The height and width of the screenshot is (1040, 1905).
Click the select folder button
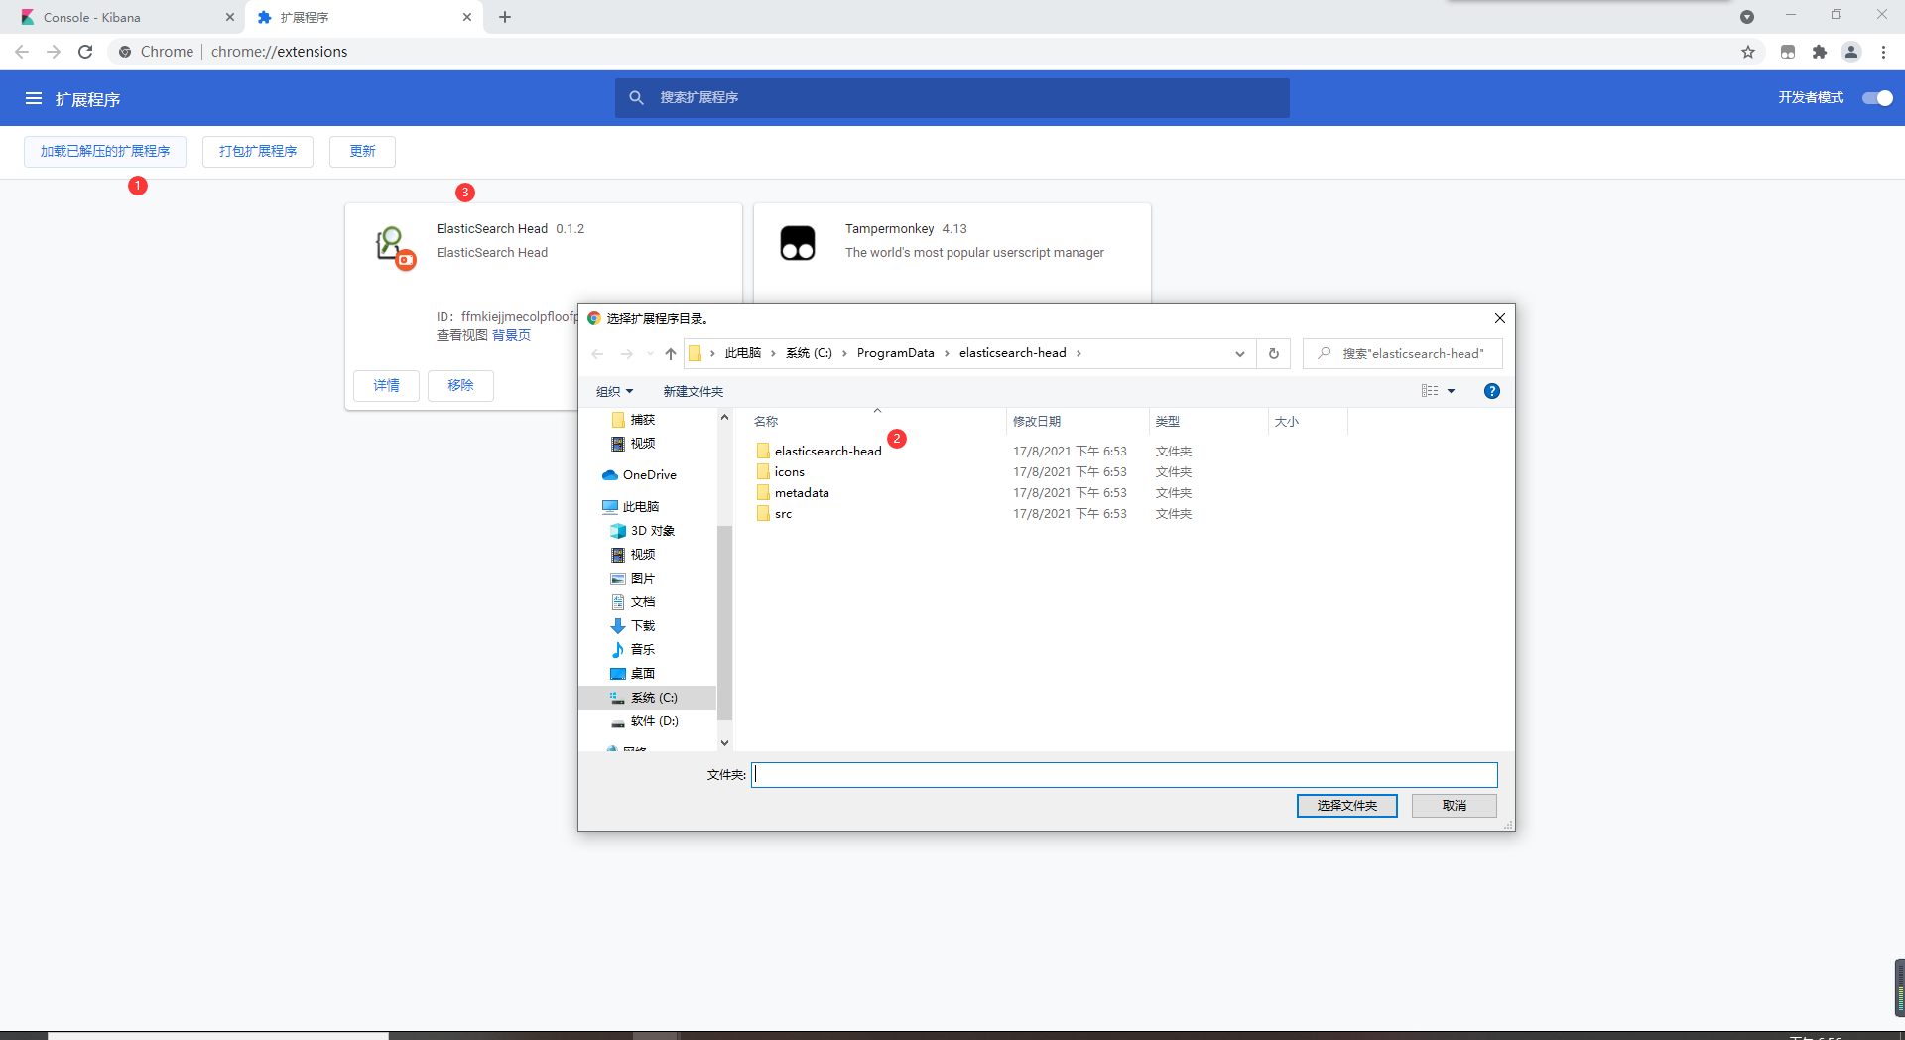click(x=1347, y=806)
